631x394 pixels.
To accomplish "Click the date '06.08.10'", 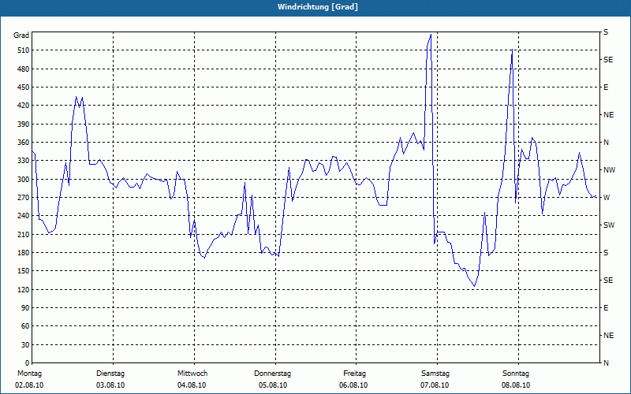I will [353, 385].
